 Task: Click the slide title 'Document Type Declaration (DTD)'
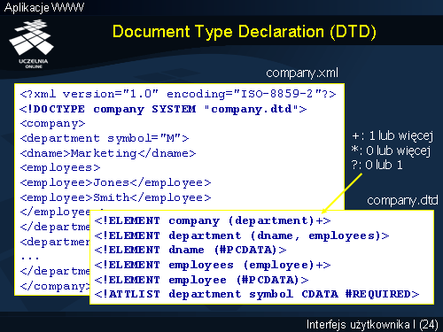[x=245, y=32]
